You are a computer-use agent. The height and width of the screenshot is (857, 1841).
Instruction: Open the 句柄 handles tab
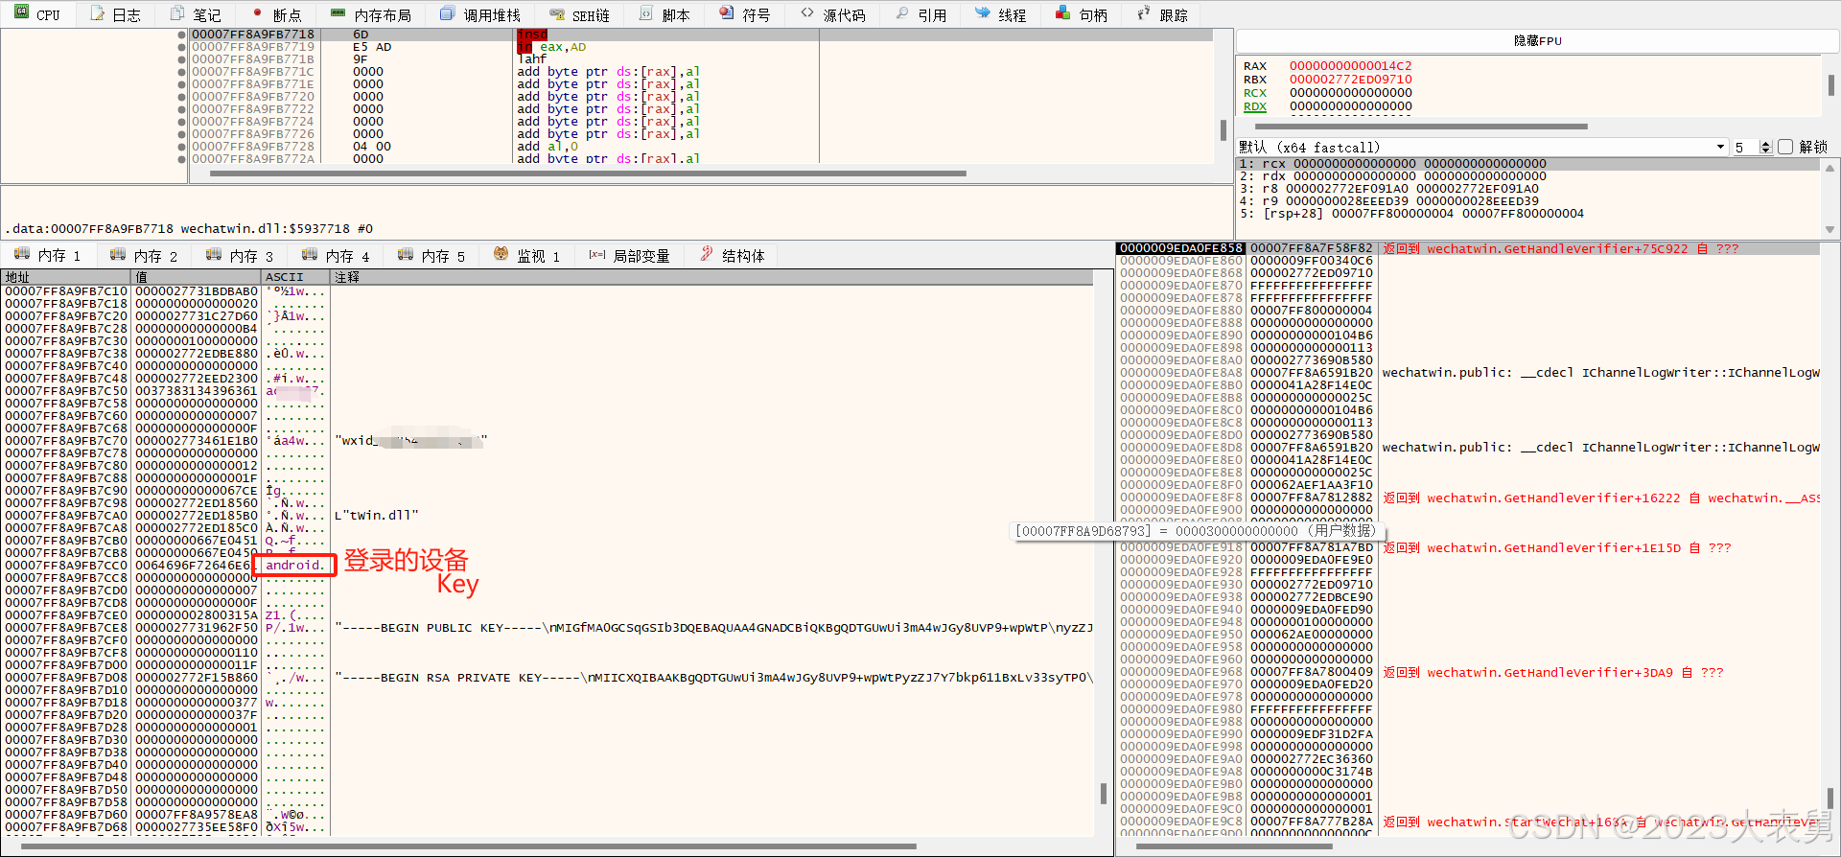1082,14
